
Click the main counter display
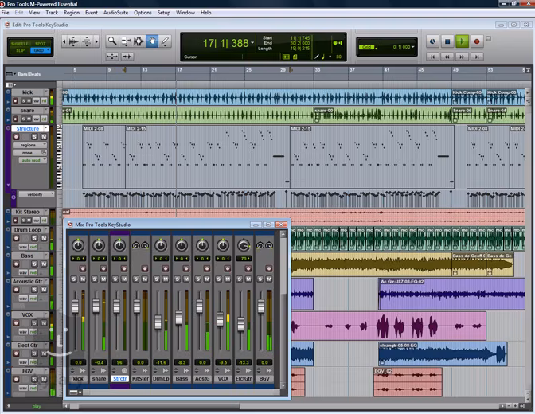225,43
